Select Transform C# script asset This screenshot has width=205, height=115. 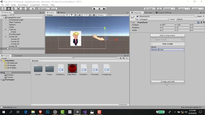coord(84,70)
